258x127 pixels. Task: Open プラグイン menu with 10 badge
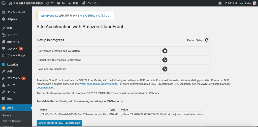click(x=16, y=78)
